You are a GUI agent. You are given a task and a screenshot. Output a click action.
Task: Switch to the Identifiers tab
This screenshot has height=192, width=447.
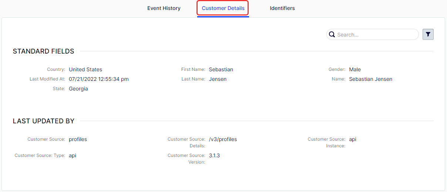[x=282, y=8]
